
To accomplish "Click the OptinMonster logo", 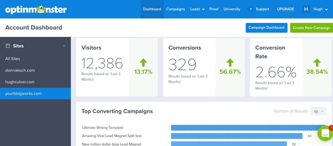I will 36,9.
